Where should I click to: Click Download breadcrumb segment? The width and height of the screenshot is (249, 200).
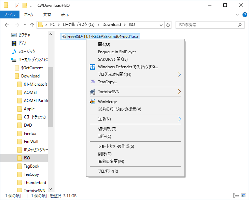112,25
